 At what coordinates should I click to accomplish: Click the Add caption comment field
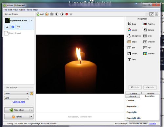coord(80,117)
